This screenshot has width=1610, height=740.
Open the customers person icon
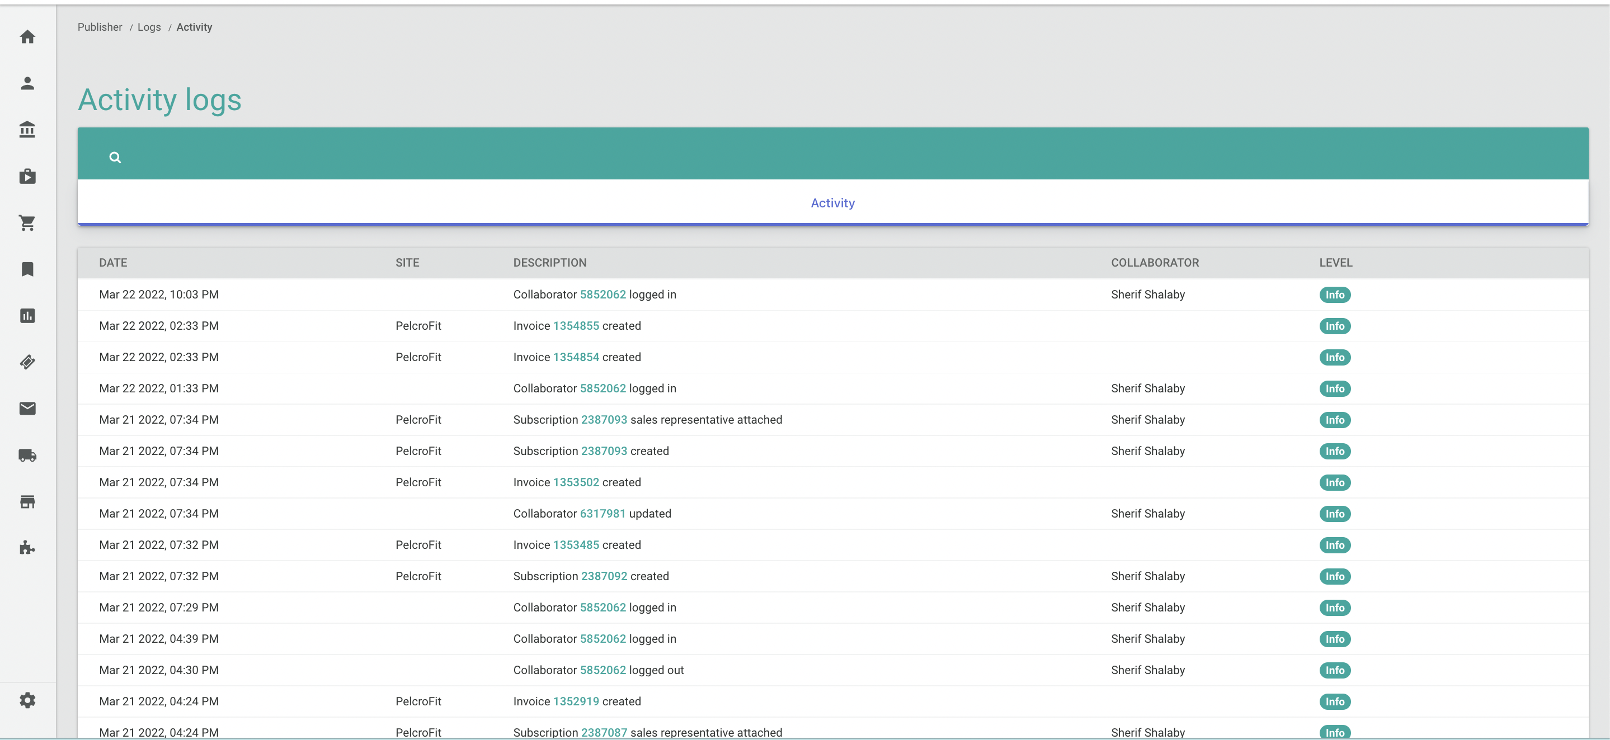point(27,84)
